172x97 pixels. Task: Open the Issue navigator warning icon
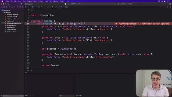pos(12,7)
